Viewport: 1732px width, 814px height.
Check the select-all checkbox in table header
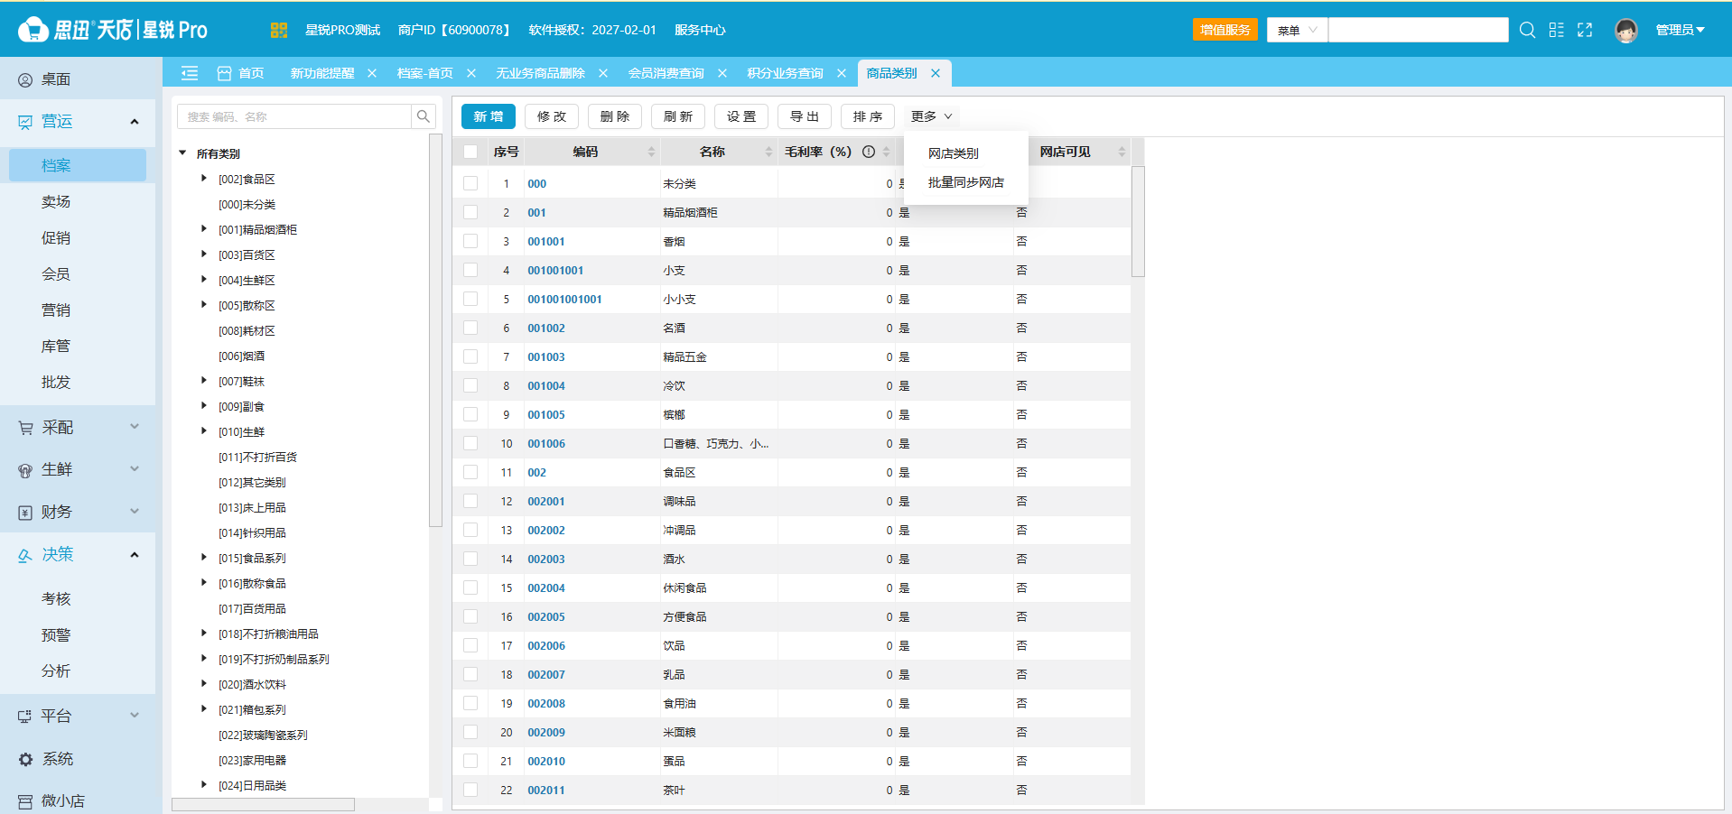click(x=470, y=152)
